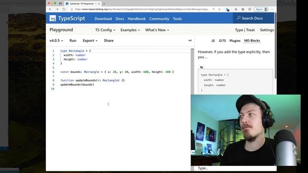Click 'function updateBounds' on line 8
This screenshot has width=308, height=173.
coord(92,80)
